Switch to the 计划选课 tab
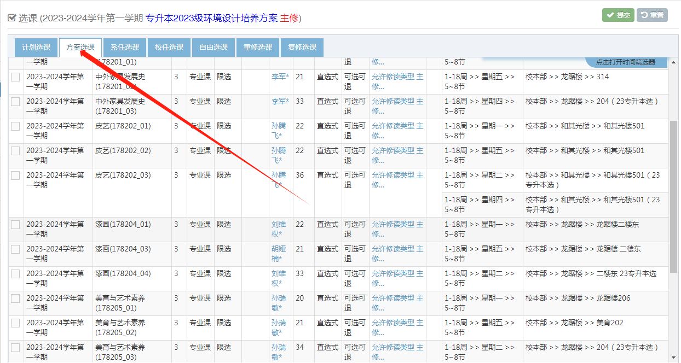This screenshot has width=681, height=363. point(35,47)
